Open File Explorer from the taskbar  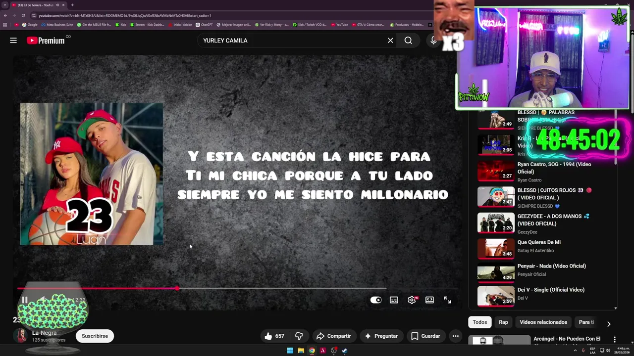301,351
